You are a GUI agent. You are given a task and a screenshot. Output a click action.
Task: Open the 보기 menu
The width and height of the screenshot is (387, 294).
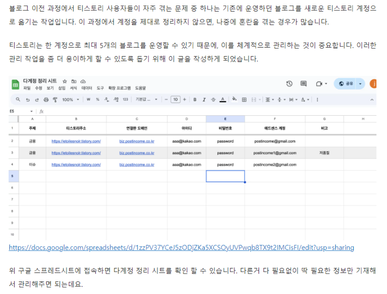point(50,88)
